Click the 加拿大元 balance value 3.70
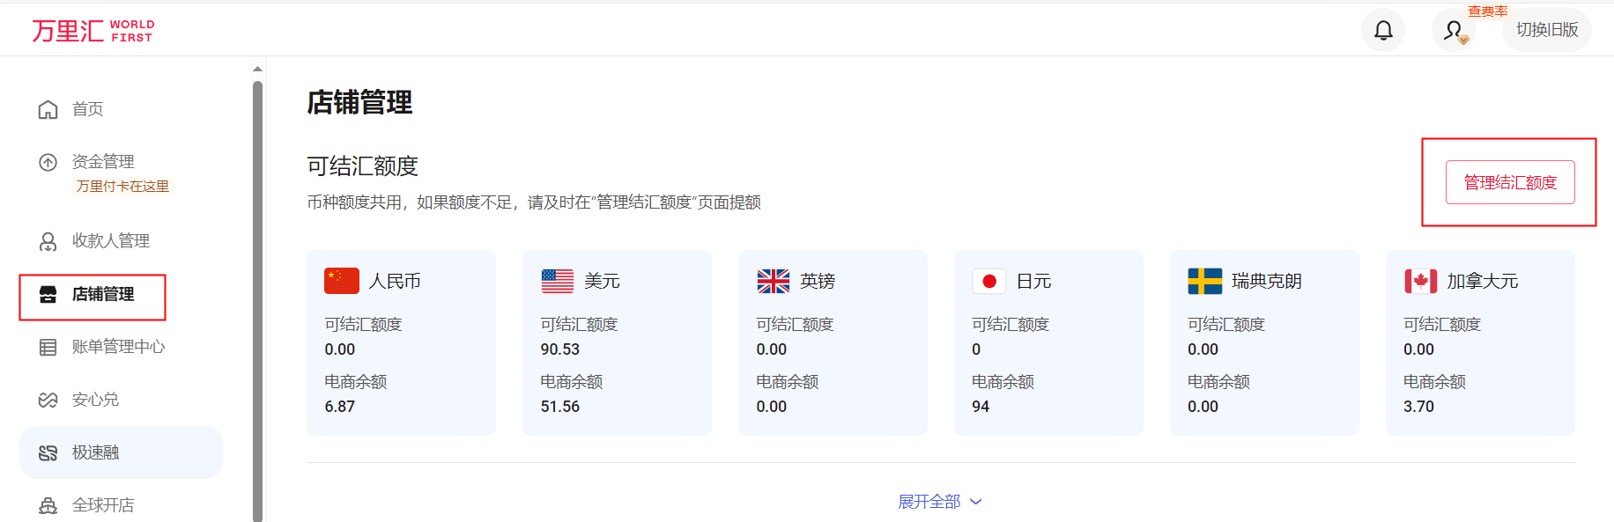The height and width of the screenshot is (522, 1614). [1419, 407]
